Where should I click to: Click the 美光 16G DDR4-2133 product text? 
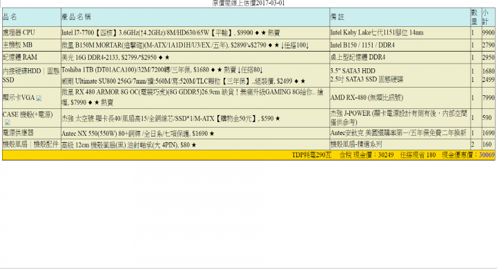click(x=115, y=57)
